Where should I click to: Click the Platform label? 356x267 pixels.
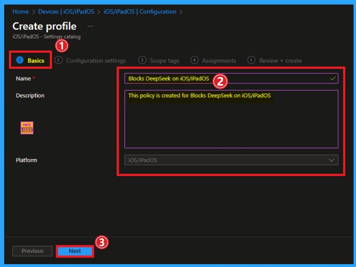click(x=27, y=160)
